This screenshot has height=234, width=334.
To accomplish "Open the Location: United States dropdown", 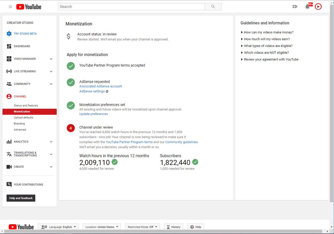I will [102, 227].
